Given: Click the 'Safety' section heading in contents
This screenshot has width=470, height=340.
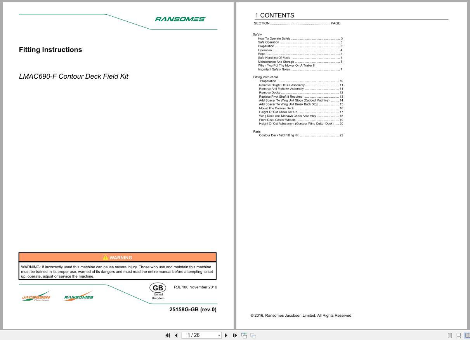Looking at the screenshot, I should pos(257,35).
